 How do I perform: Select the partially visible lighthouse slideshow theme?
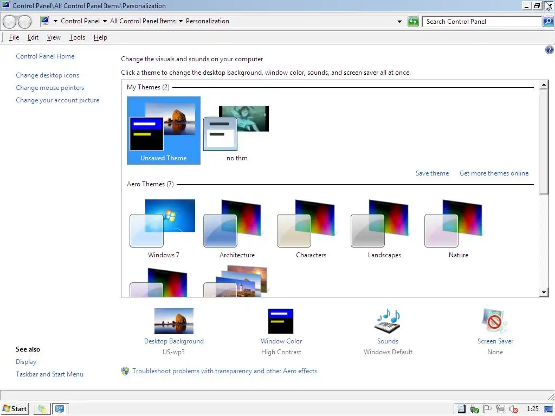(x=236, y=281)
